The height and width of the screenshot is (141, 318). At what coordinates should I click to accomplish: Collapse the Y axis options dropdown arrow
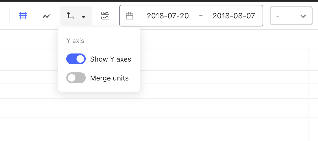tap(83, 17)
